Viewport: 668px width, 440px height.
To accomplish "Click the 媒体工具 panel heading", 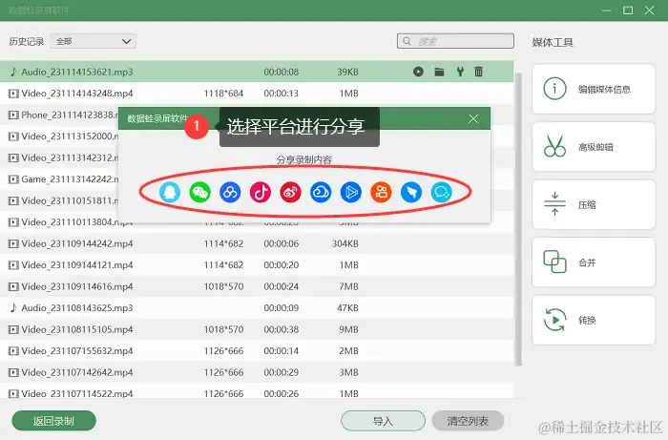I will (553, 42).
